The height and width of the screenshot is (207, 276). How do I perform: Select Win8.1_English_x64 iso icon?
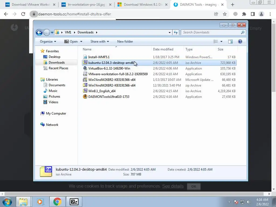coord(85,91)
